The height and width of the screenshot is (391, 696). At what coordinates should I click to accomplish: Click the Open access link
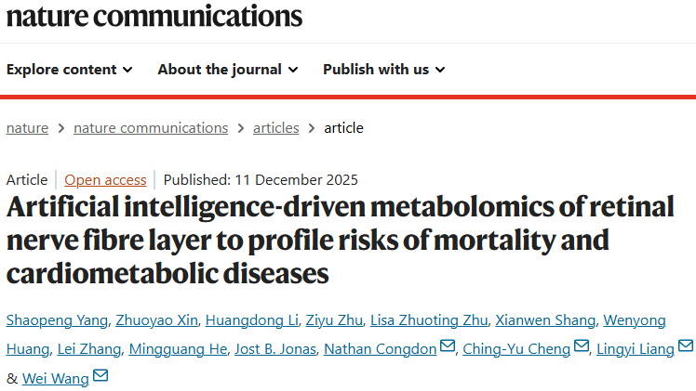(x=105, y=180)
